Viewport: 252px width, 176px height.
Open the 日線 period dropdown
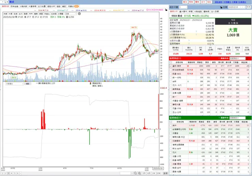(71, 14)
